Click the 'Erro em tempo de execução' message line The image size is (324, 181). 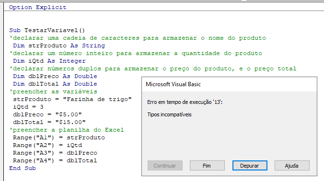tap(185, 102)
